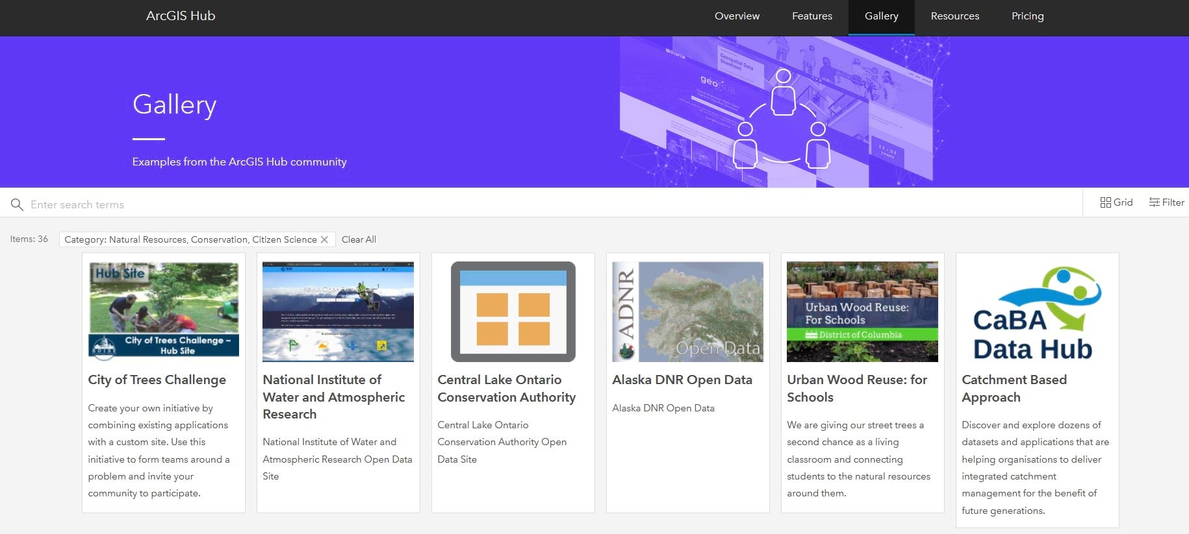This screenshot has width=1189, height=534.
Task: Click Clear All filters link
Action: coord(359,239)
